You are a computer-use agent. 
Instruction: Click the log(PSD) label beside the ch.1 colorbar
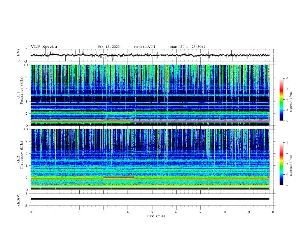(291, 101)
